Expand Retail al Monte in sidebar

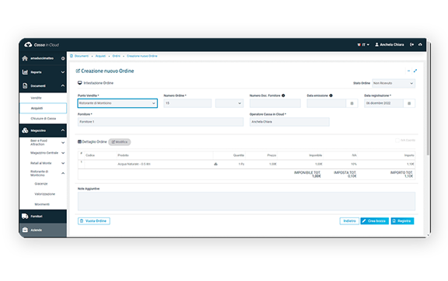[x=63, y=163]
